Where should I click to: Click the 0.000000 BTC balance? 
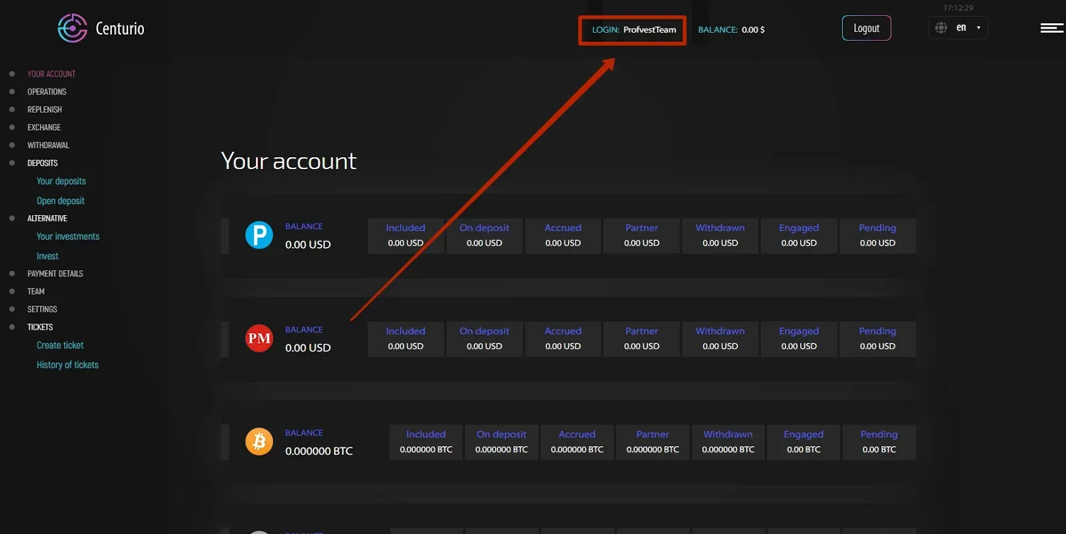click(319, 451)
